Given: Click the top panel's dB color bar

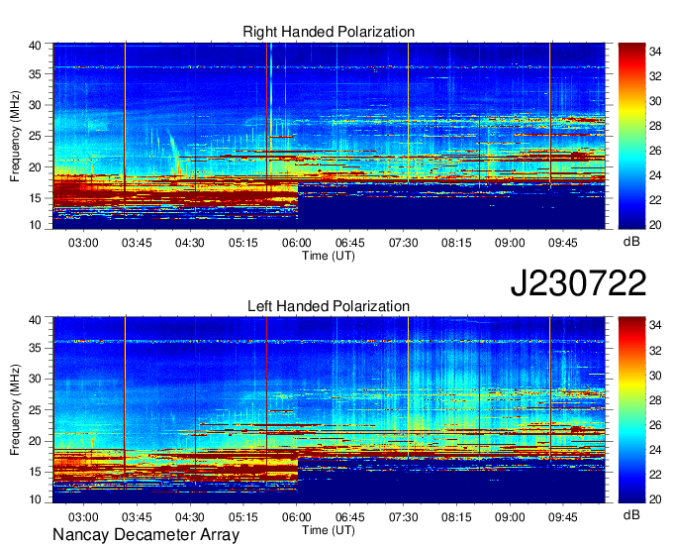Looking at the screenshot, I should [x=631, y=136].
